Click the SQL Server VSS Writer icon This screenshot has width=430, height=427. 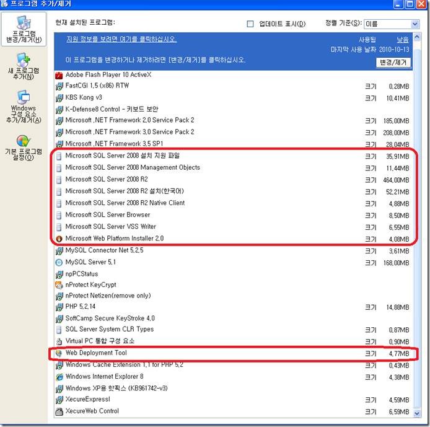[59, 227]
